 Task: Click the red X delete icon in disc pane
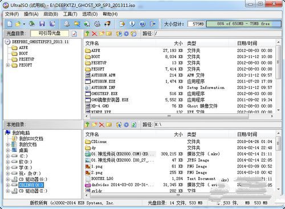tap(94, 34)
